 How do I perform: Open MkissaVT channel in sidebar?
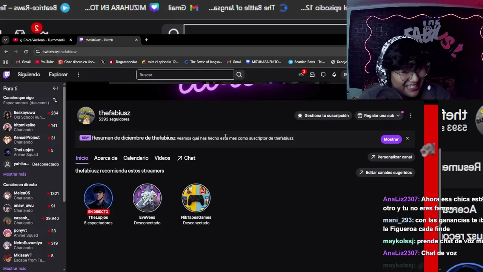tap(31, 258)
